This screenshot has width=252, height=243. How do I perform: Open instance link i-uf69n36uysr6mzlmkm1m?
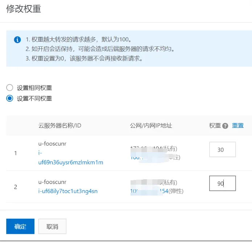coord(71,158)
